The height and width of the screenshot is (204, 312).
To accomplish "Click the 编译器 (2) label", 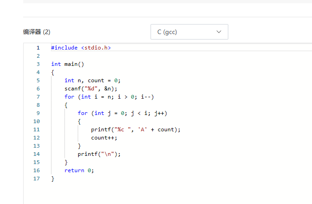I will (x=36, y=32).
